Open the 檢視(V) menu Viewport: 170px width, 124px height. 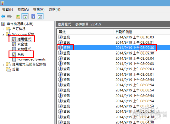pos(39,9)
